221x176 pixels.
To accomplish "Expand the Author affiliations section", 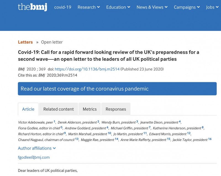I will coord(37,148).
